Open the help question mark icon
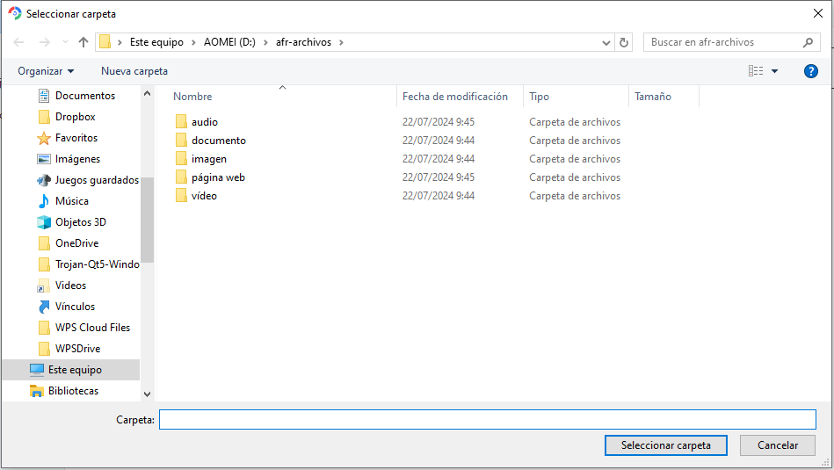This screenshot has width=834, height=470. coord(811,71)
